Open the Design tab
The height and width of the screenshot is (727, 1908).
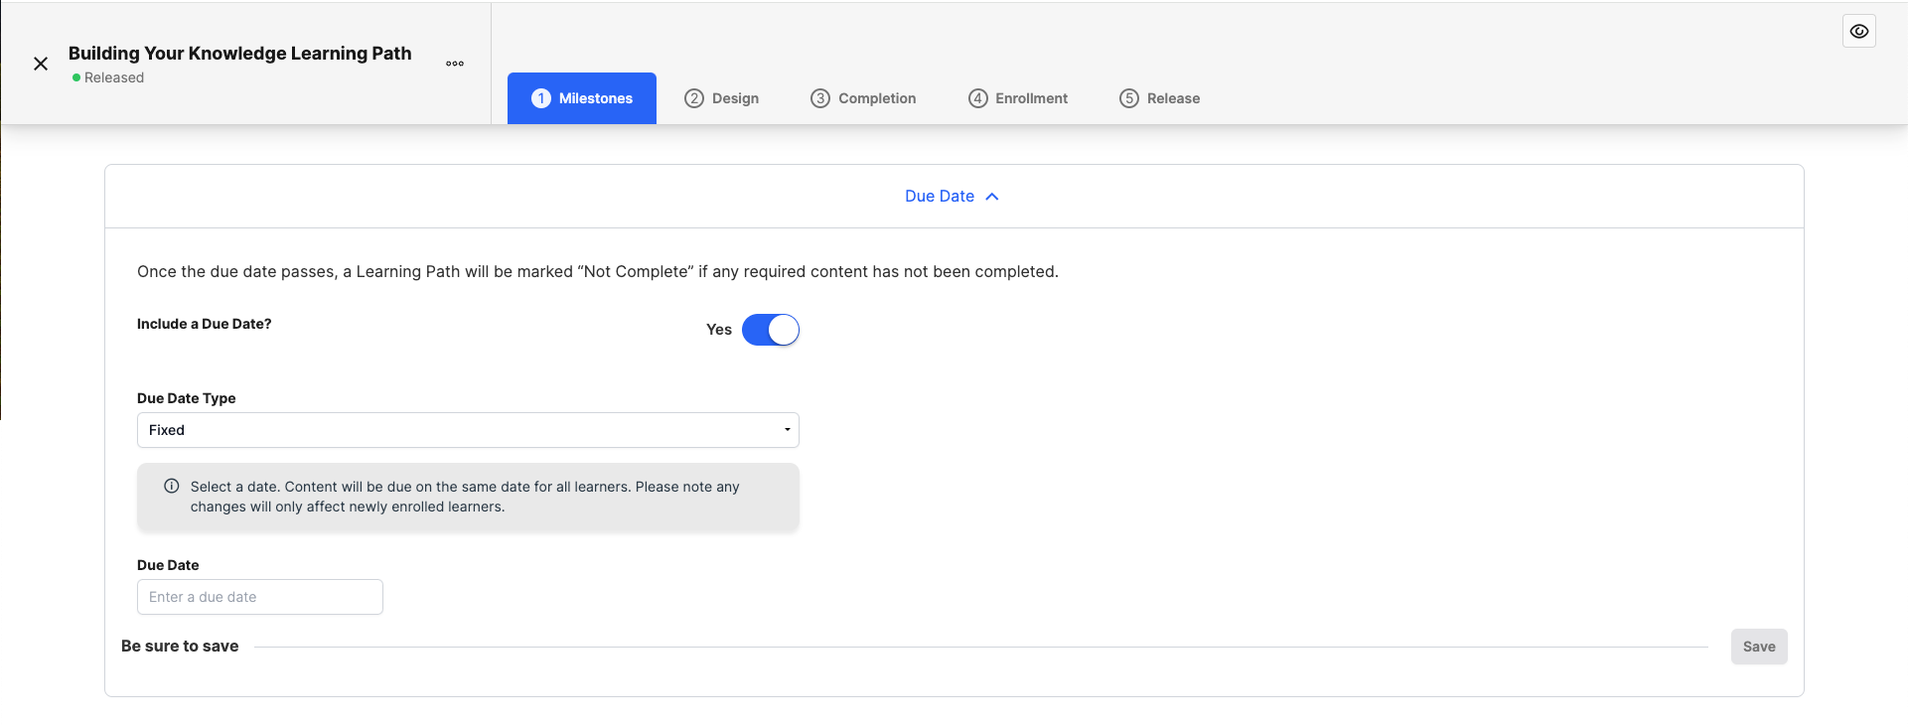722,98
